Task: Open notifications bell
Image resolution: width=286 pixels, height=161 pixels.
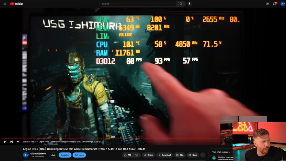Action: pyautogui.click(x=275, y=3)
